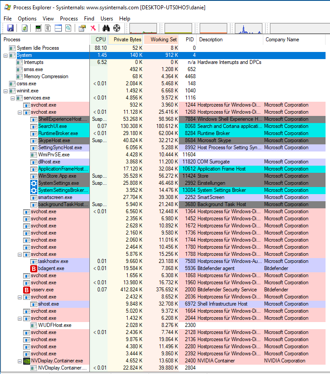Click the binoculars Find Handle icon
The image size is (330, 374).
click(106, 28)
